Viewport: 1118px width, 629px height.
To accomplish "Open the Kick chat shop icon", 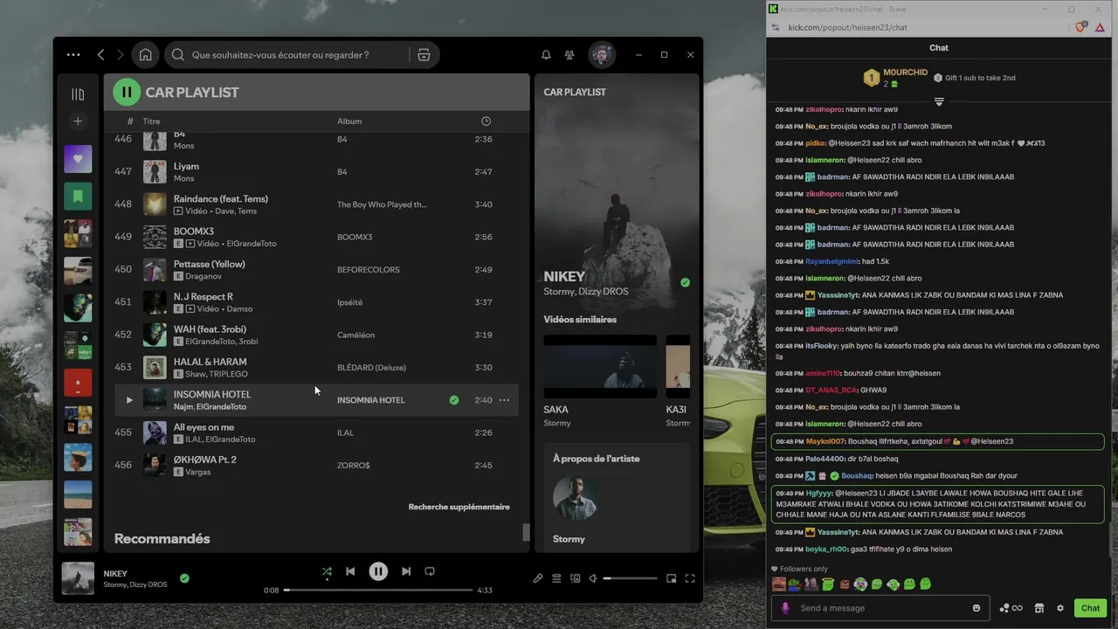I will click(1039, 608).
